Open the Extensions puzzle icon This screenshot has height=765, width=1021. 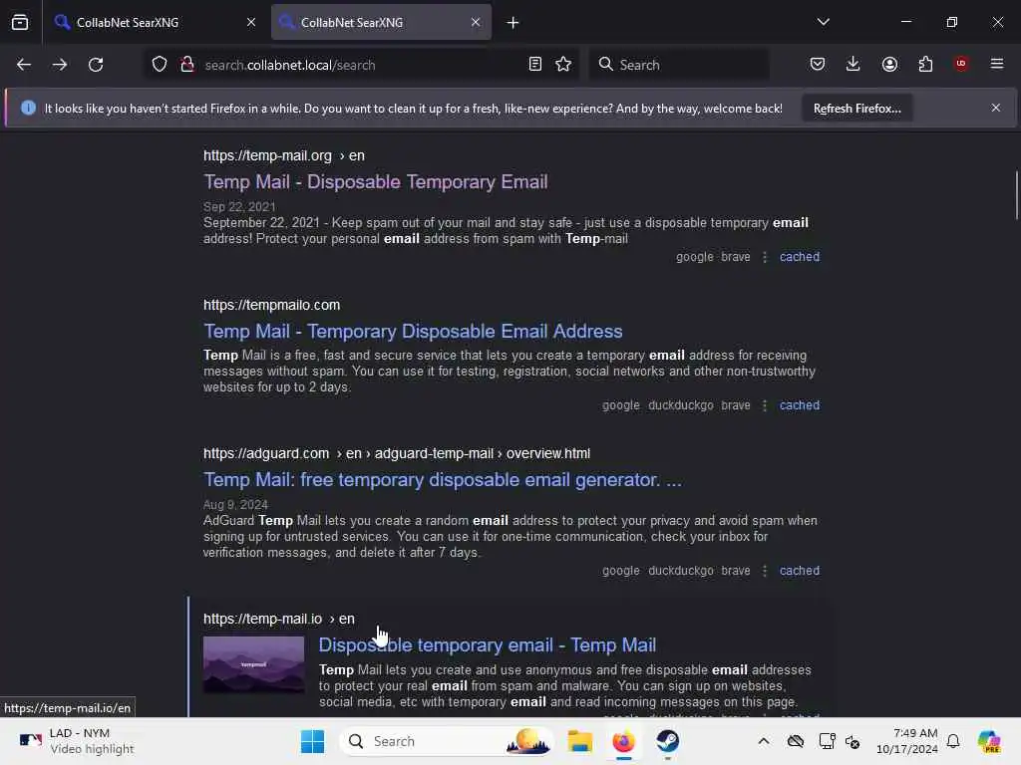926,65
